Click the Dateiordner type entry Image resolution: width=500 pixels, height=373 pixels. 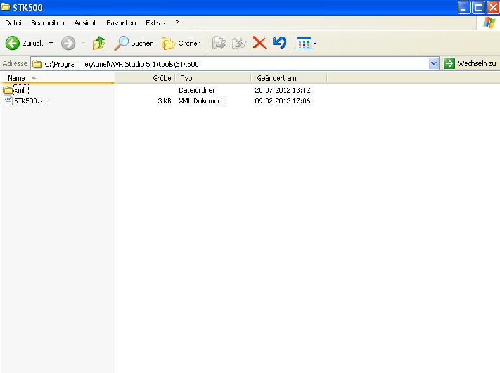(196, 90)
